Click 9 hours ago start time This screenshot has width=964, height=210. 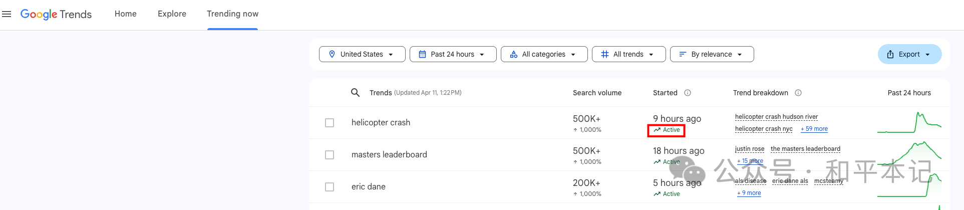677,119
